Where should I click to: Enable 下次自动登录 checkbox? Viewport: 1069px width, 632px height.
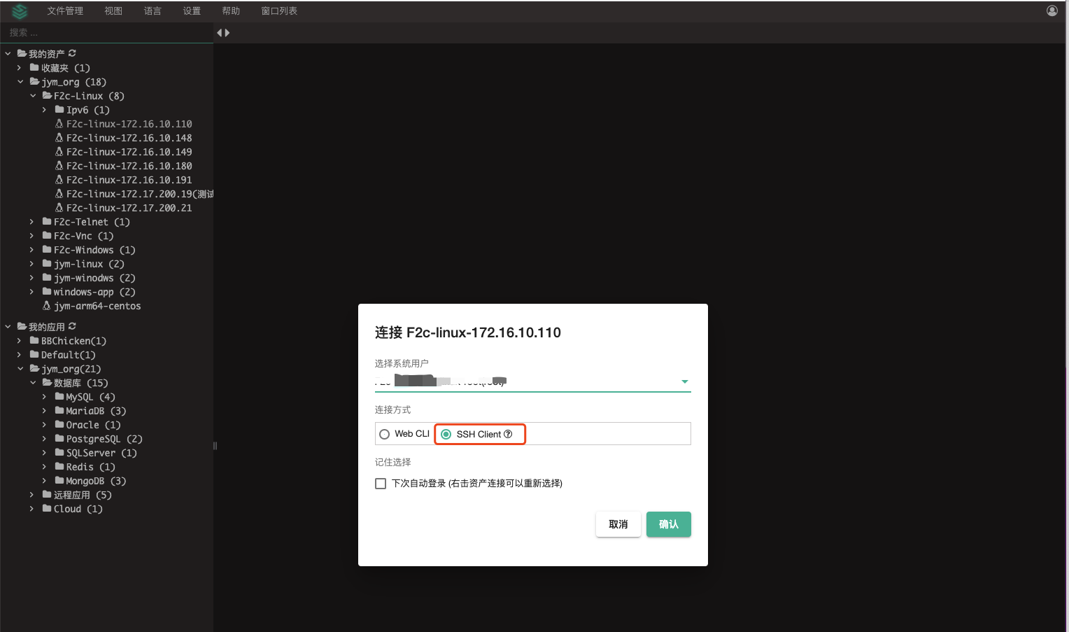(381, 483)
